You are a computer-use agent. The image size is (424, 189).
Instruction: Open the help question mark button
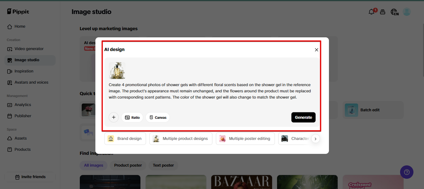pyautogui.click(x=407, y=172)
